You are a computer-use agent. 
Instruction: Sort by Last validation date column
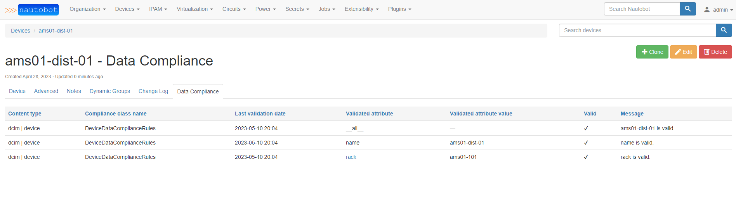point(260,114)
